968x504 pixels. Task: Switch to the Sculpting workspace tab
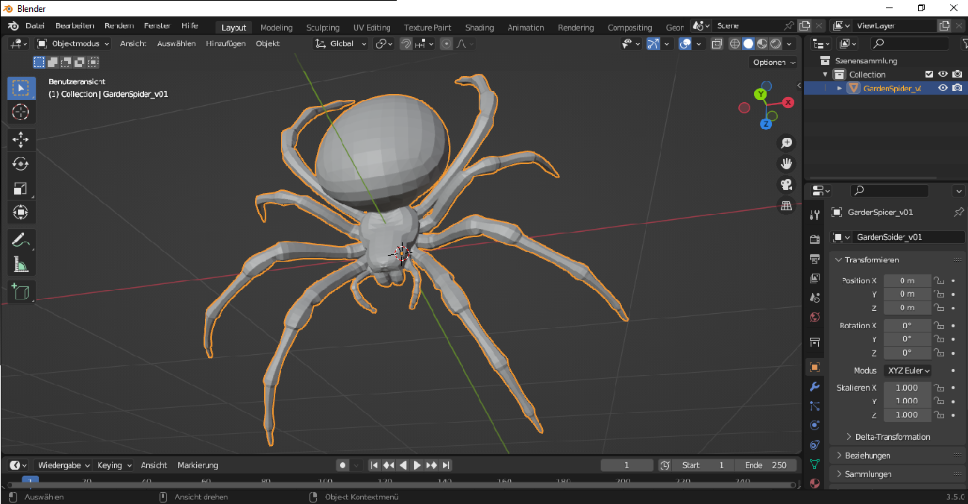tap(322, 28)
